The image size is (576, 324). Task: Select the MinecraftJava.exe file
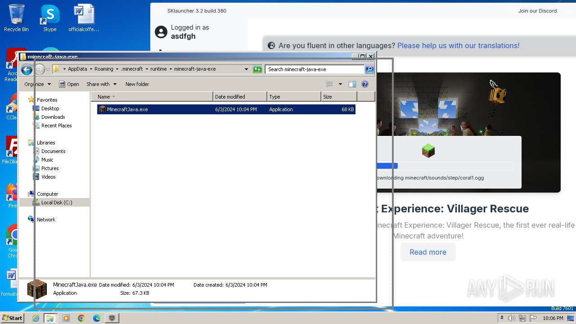pyautogui.click(x=226, y=109)
